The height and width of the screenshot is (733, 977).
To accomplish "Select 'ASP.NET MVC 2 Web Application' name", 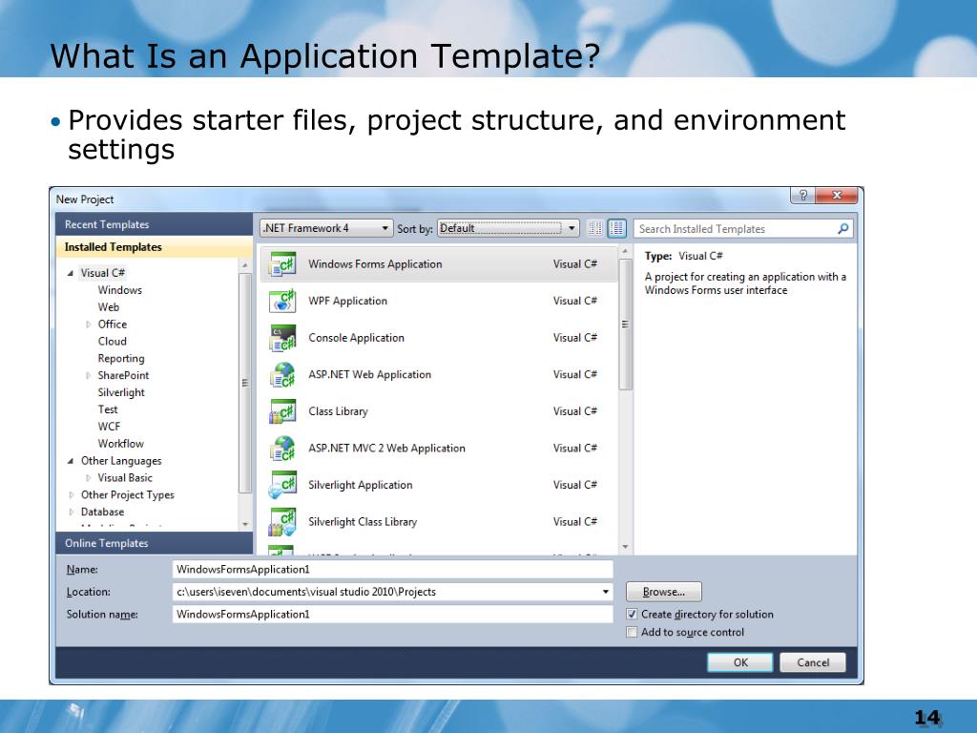I will click(387, 449).
